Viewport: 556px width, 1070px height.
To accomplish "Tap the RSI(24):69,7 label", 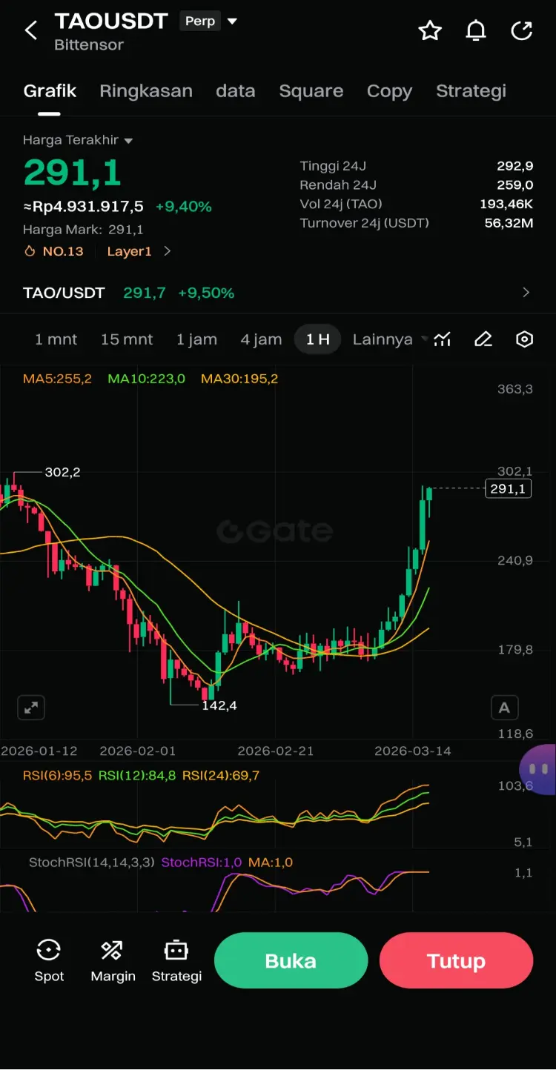I will (x=221, y=776).
